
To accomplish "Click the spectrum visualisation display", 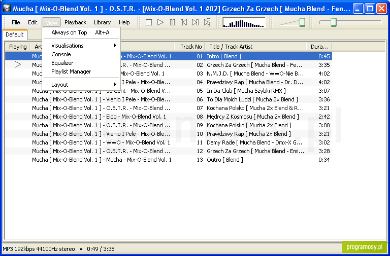I will tap(244, 22).
